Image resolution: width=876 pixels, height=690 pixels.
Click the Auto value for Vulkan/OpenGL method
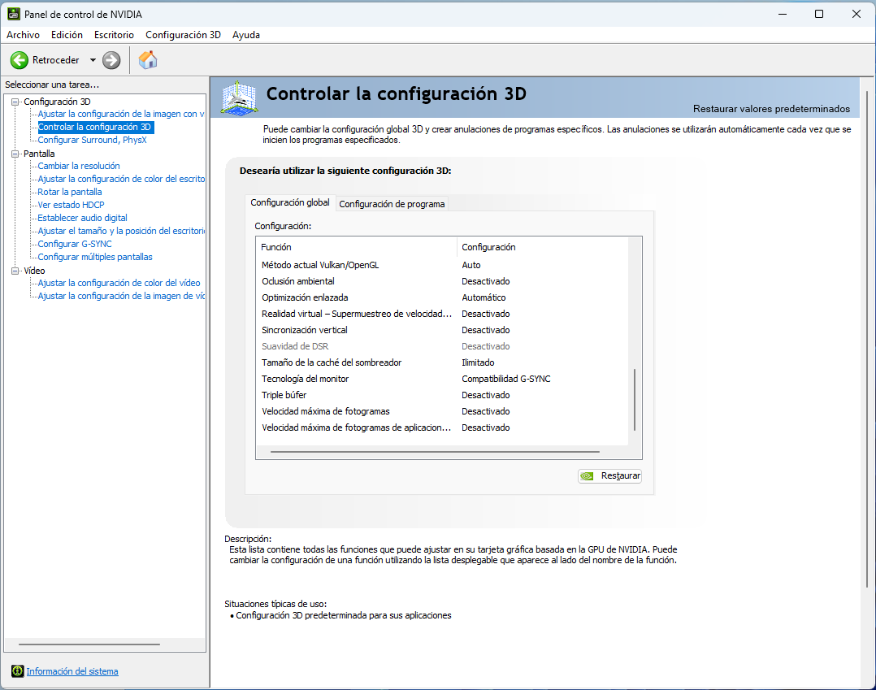pos(471,266)
